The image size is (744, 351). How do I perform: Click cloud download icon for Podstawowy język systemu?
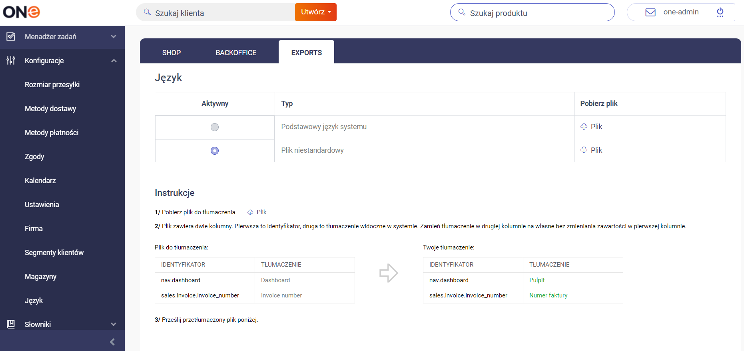pos(584,127)
